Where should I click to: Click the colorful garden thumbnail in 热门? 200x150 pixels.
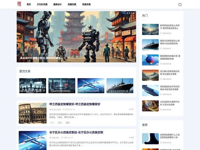[x=150, y=106]
